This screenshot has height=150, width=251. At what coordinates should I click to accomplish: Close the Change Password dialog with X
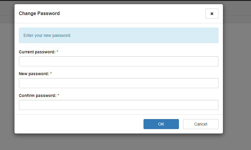tap(212, 14)
